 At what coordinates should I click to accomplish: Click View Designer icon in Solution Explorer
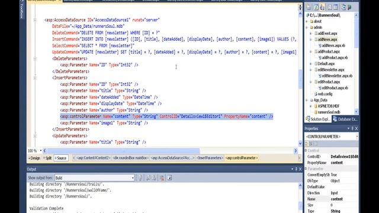336,8
